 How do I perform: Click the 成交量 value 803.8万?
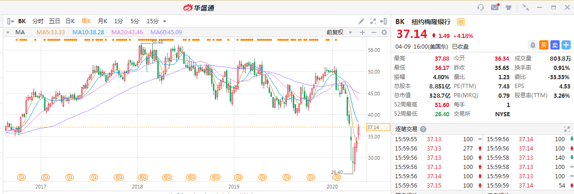coord(561,58)
